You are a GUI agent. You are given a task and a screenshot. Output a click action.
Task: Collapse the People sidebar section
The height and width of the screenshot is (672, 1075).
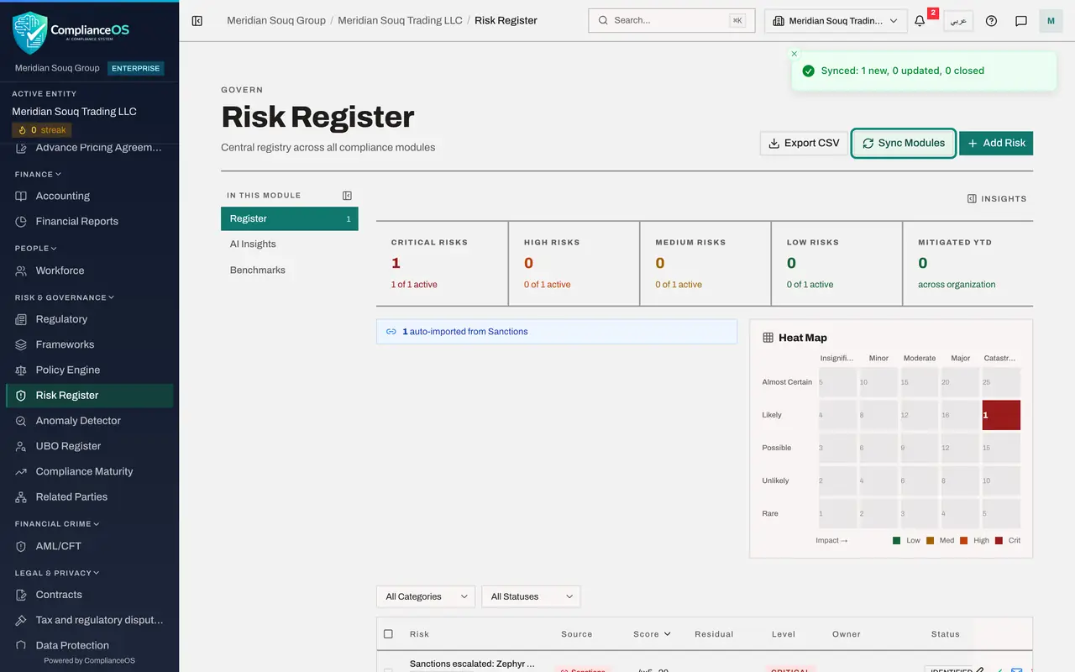(x=36, y=249)
